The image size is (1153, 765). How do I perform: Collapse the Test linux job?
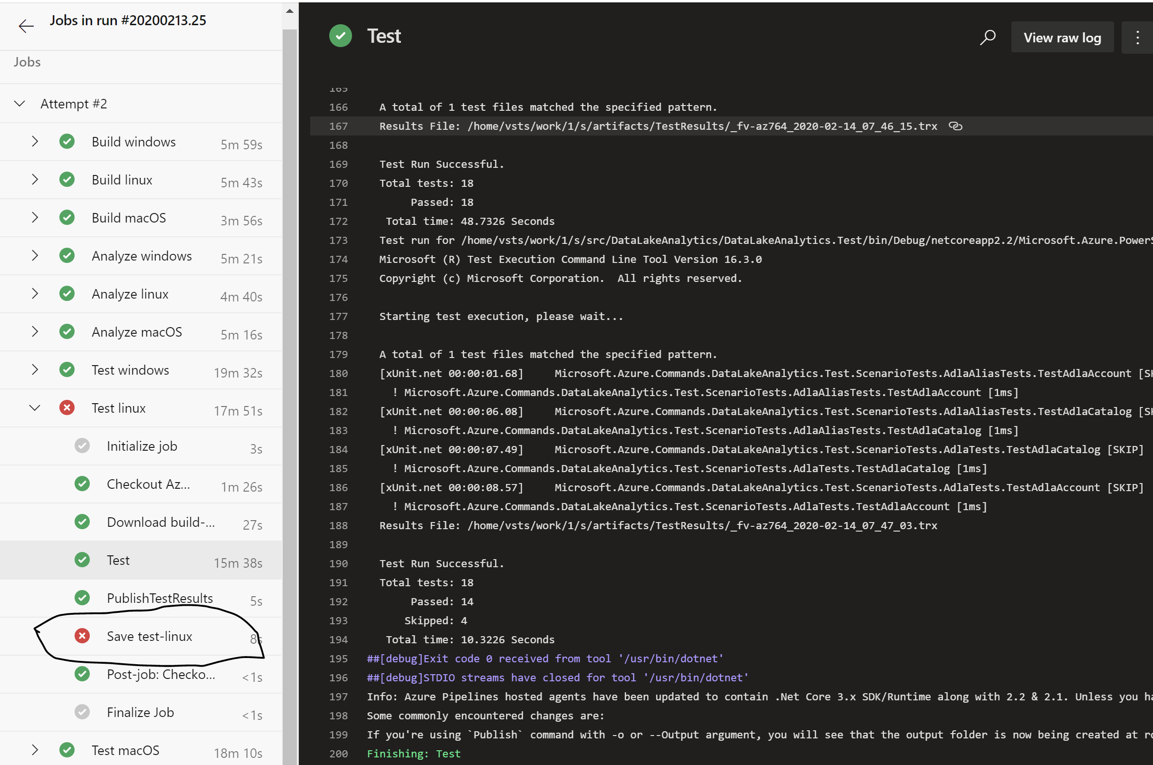pos(35,407)
